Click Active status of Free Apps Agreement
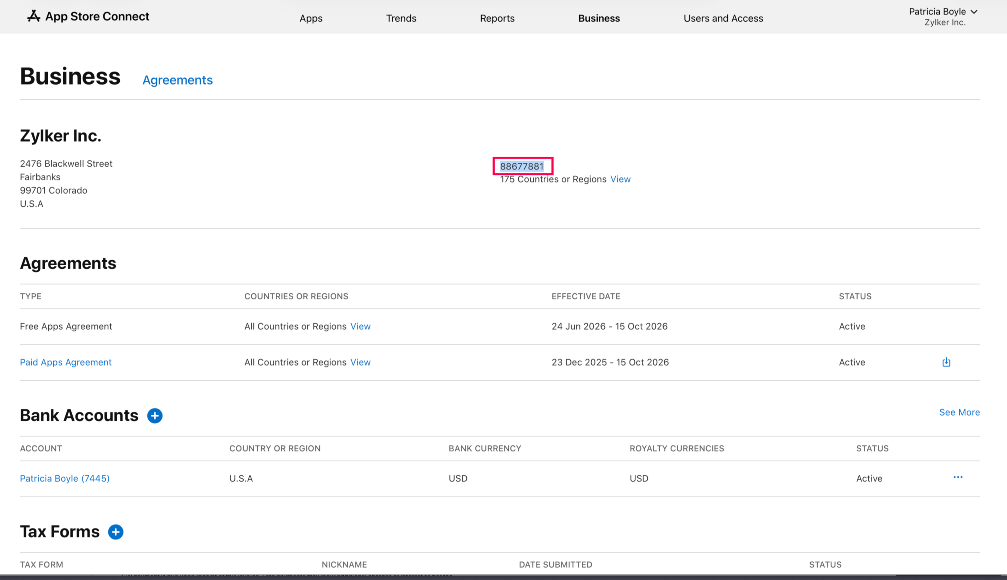The height and width of the screenshot is (580, 1007). [x=852, y=326]
